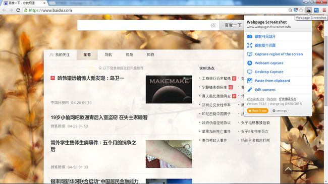Choose Desktop Capture
The image size is (328, 184).
pyautogui.click(x=269, y=72)
